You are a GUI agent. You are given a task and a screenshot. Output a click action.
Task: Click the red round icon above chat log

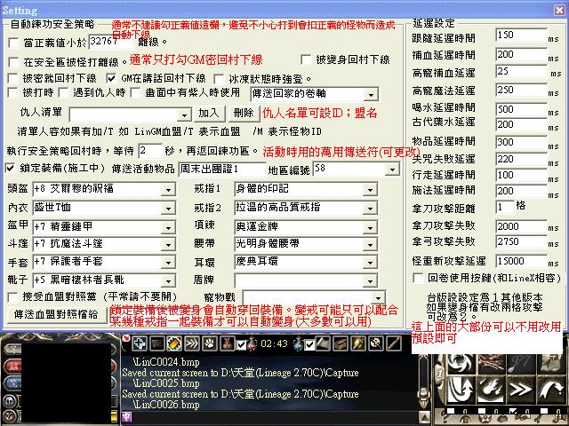click(126, 338)
